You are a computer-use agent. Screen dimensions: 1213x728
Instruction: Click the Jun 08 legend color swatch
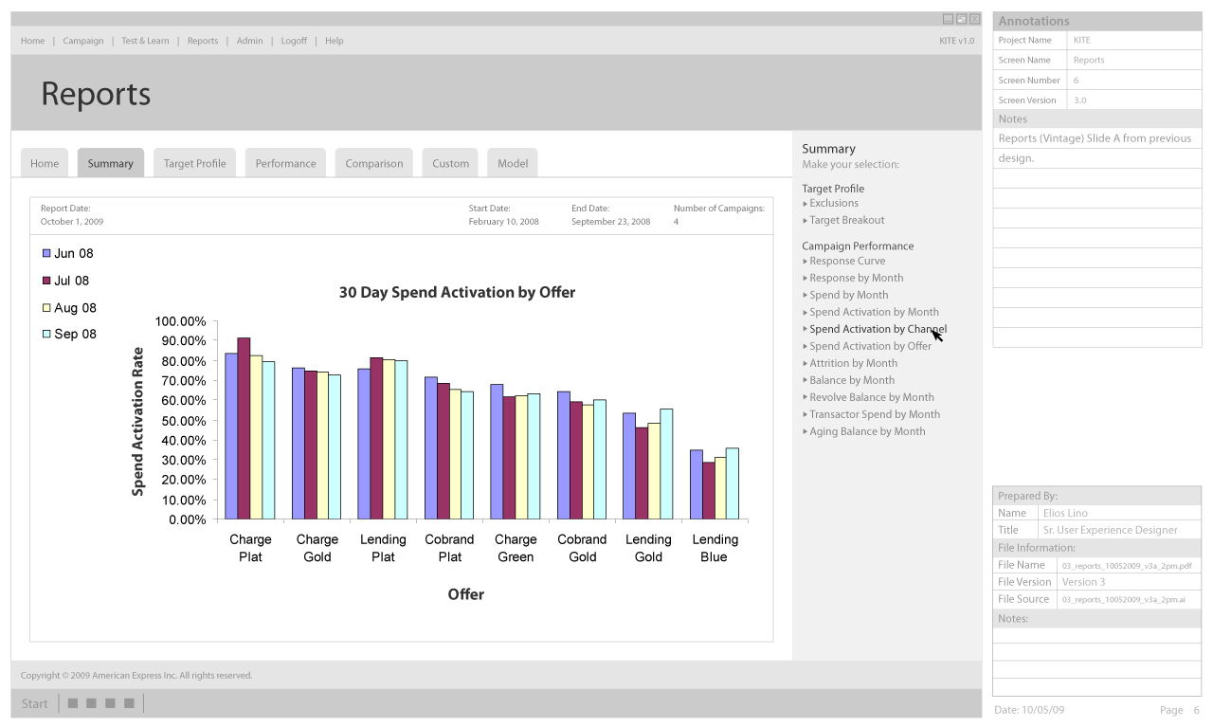coord(46,254)
